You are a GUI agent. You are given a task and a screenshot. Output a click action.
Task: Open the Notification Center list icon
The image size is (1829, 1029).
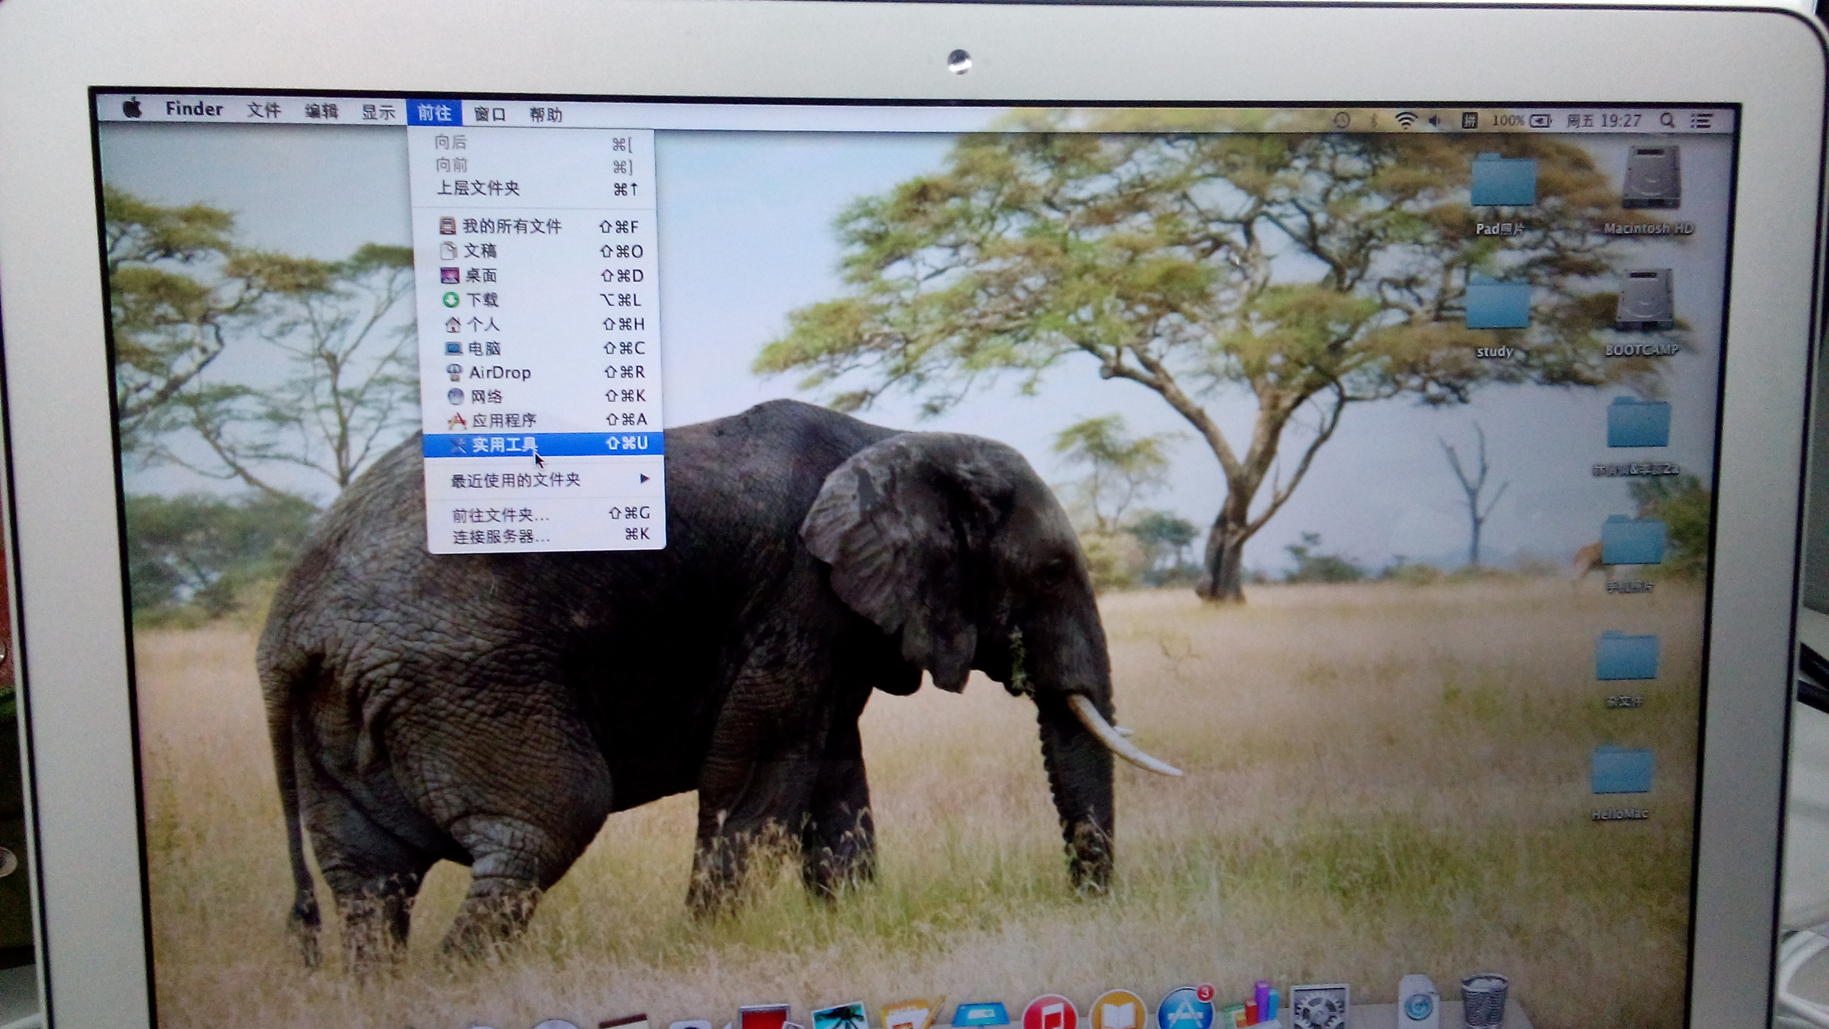[x=1701, y=121]
